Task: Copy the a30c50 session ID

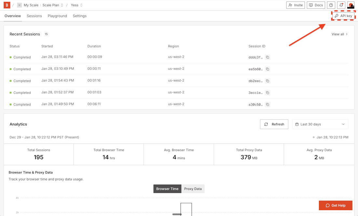Action: coord(268,104)
